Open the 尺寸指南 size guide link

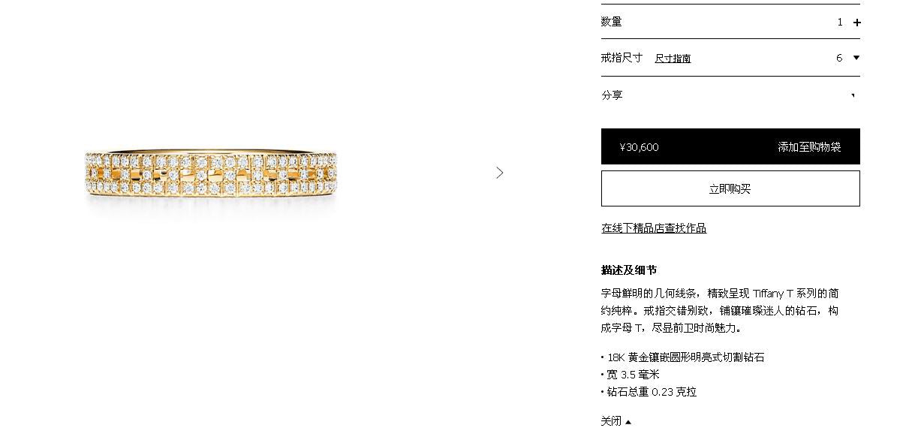pos(673,58)
